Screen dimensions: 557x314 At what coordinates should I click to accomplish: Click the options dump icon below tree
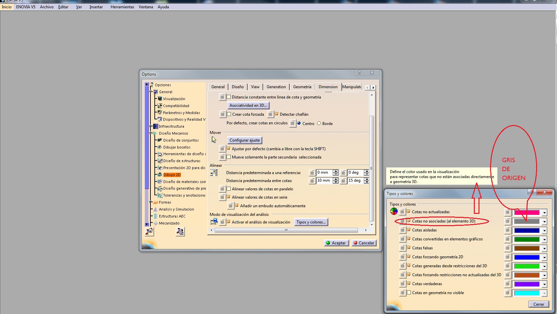click(x=180, y=231)
